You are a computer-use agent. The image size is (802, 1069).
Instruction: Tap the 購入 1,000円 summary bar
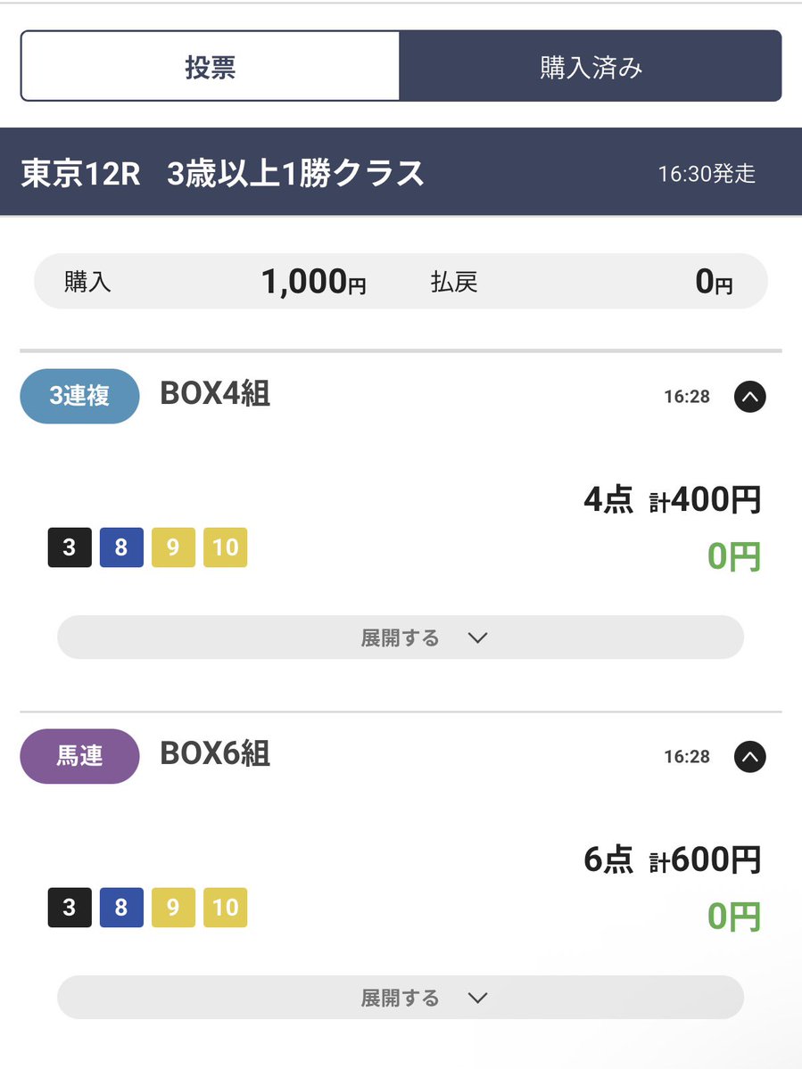point(401,281)
